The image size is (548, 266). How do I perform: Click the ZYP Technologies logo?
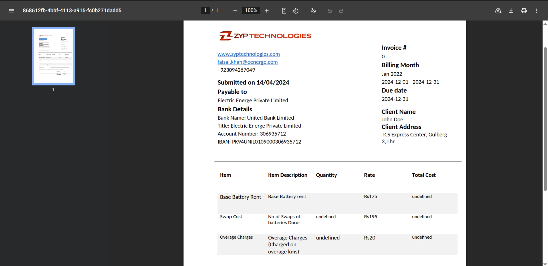coord(265,36)
